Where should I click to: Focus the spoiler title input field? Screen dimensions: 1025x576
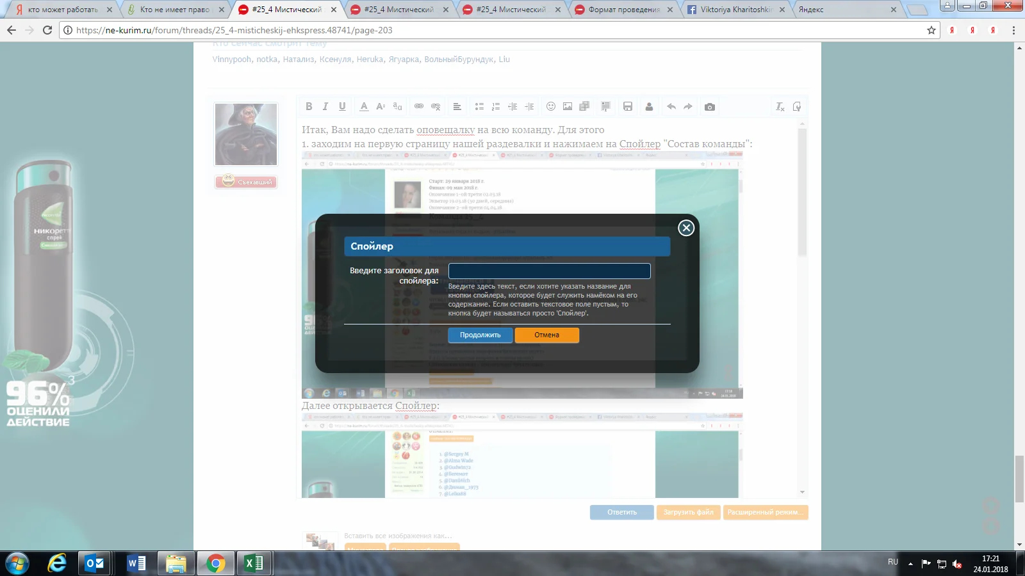click(549, 271)
